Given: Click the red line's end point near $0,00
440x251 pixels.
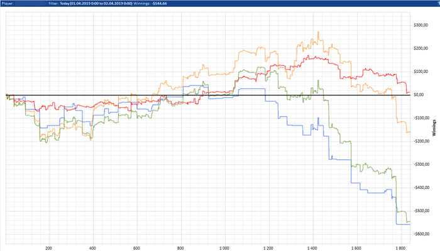Looking at the screenshot, I should point(409,92).
